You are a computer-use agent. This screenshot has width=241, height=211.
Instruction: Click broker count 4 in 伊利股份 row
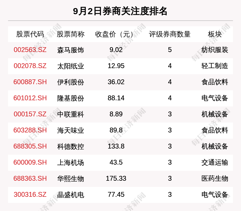(x=170, y=82)
